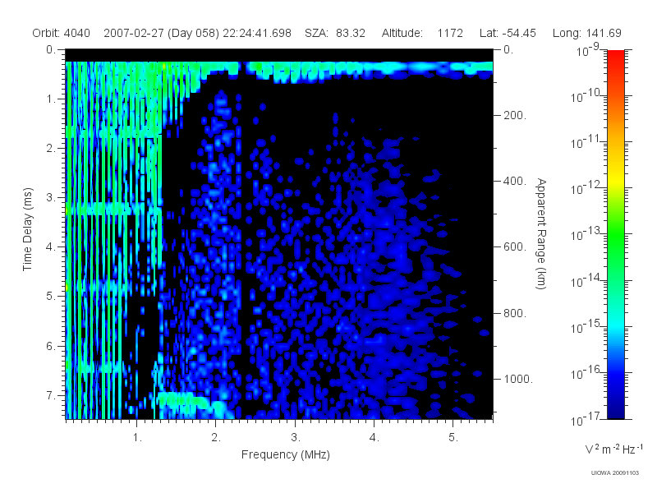Viewport: 657px width, 493px height.
Task: Click the timestamp '22:24:41.698'
Action: 257,33
